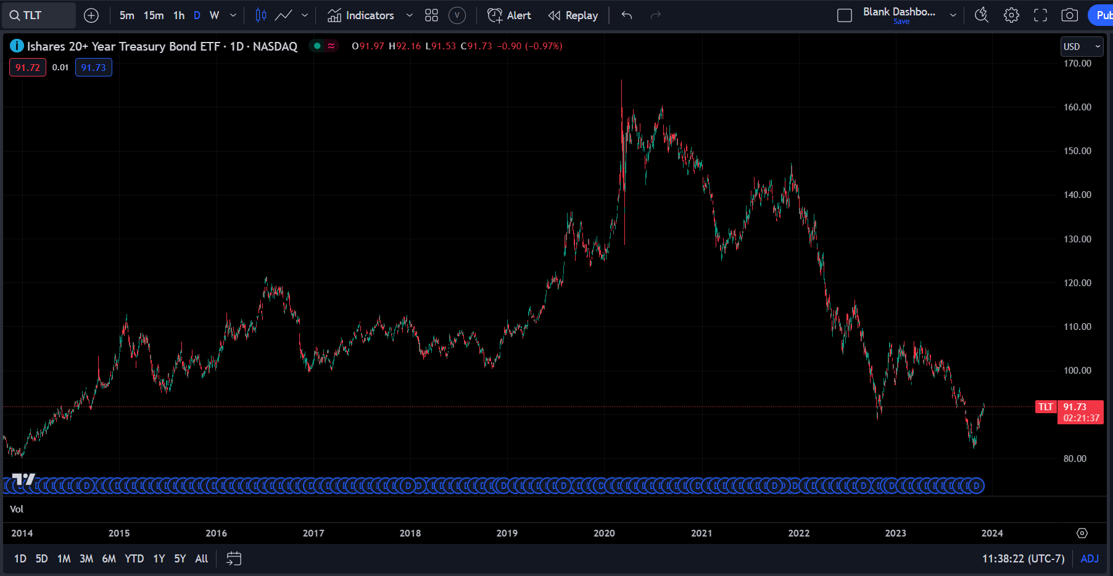Add a symbol to compare with plus icon
The height and width of the screenshot is (576, 1113).
tap(91, 15)
